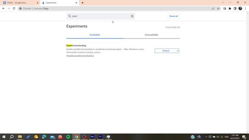Open Adobe Media Encoder from the taskbar
Image resolution: width=249 pixels, height=140 pixels.
92,136
